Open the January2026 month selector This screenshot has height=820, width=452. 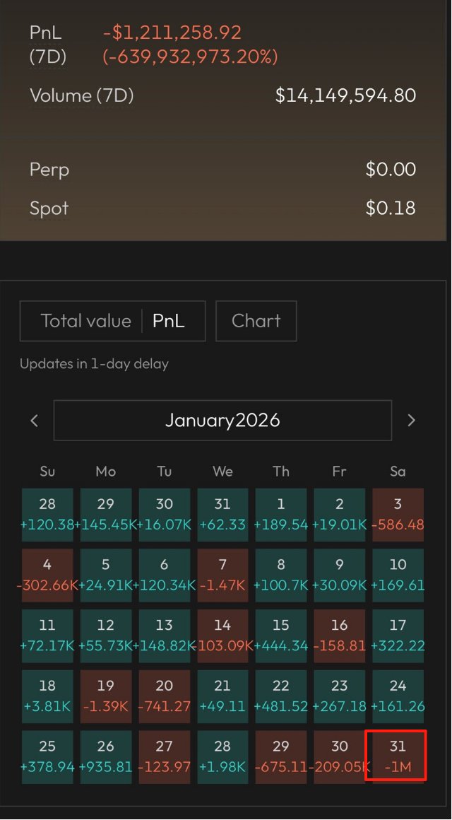tap(222, 421)
